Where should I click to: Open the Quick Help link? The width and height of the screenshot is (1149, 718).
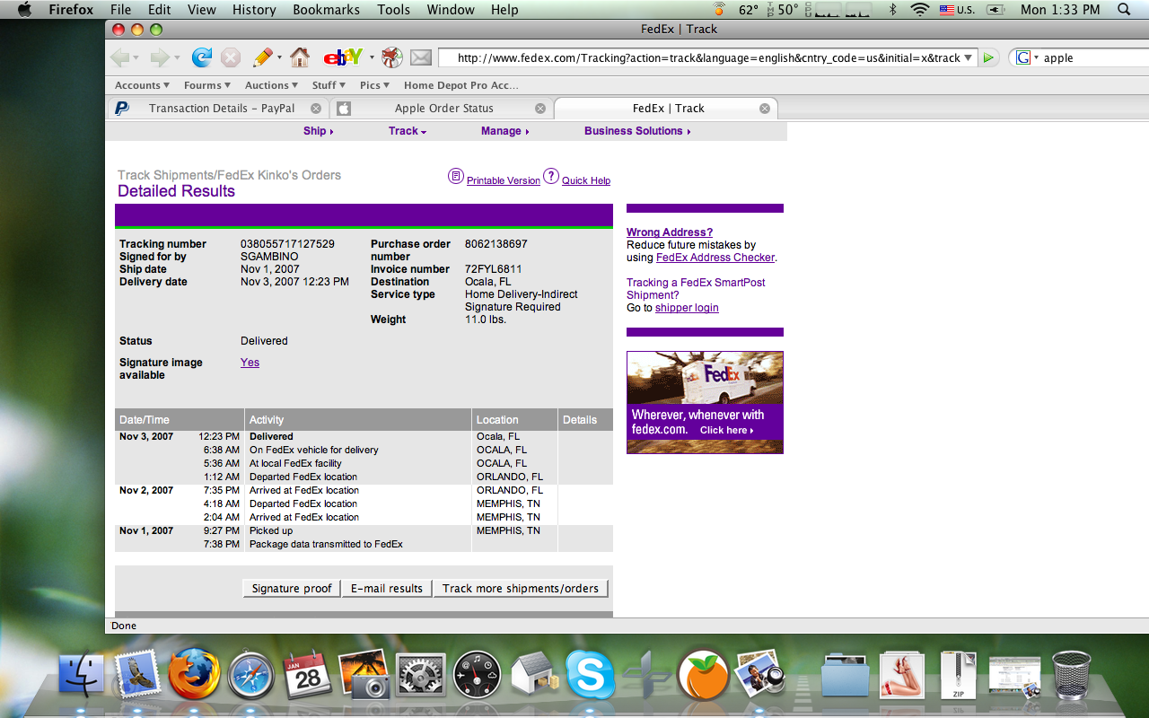[x=586, y=180]
